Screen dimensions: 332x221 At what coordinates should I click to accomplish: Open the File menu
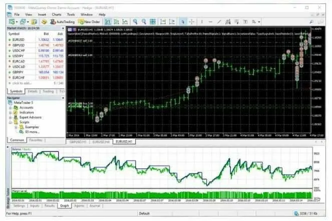point(17,14)
